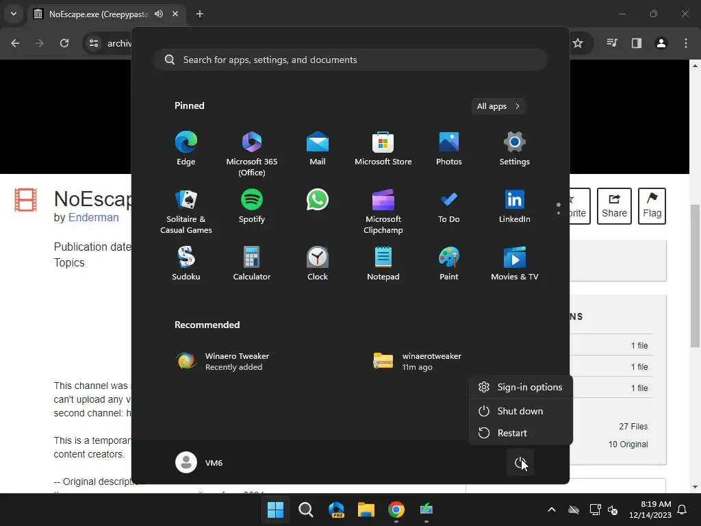Screen dimensions: 701x526
Task: Click the Share button on archive page
Action: point(614,206)
